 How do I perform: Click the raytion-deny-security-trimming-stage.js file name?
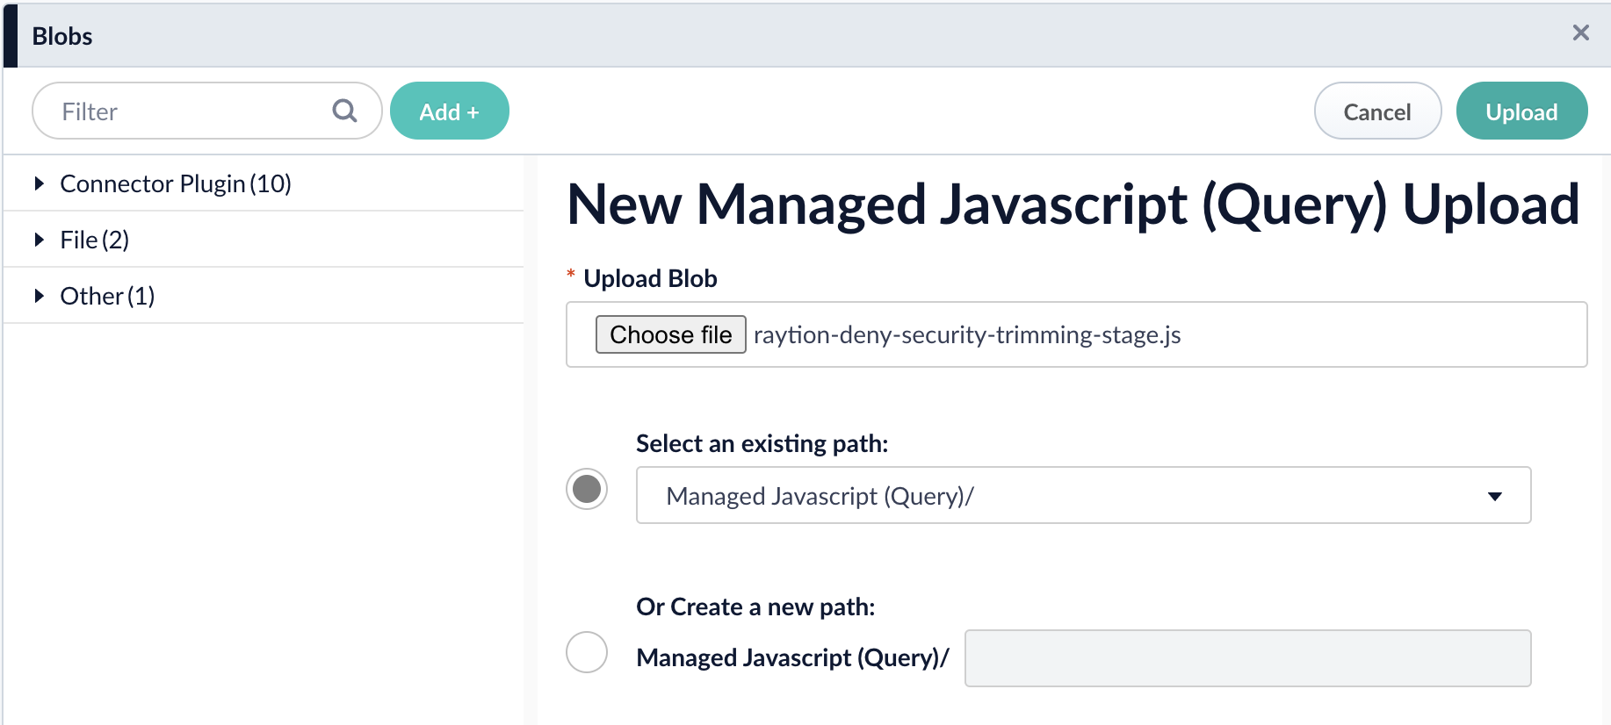966,334
